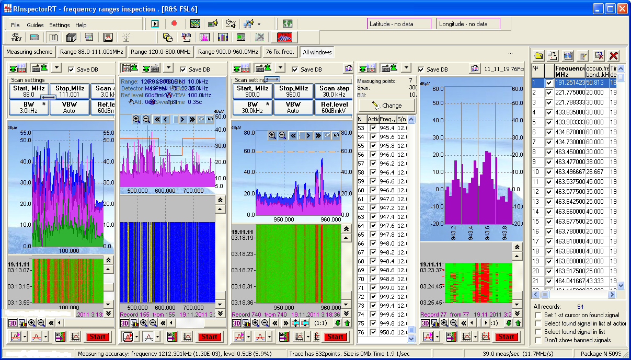Click the red record button in toolbar
The width and height of the screenshot is (631, 360).
[x=174, y=24]
